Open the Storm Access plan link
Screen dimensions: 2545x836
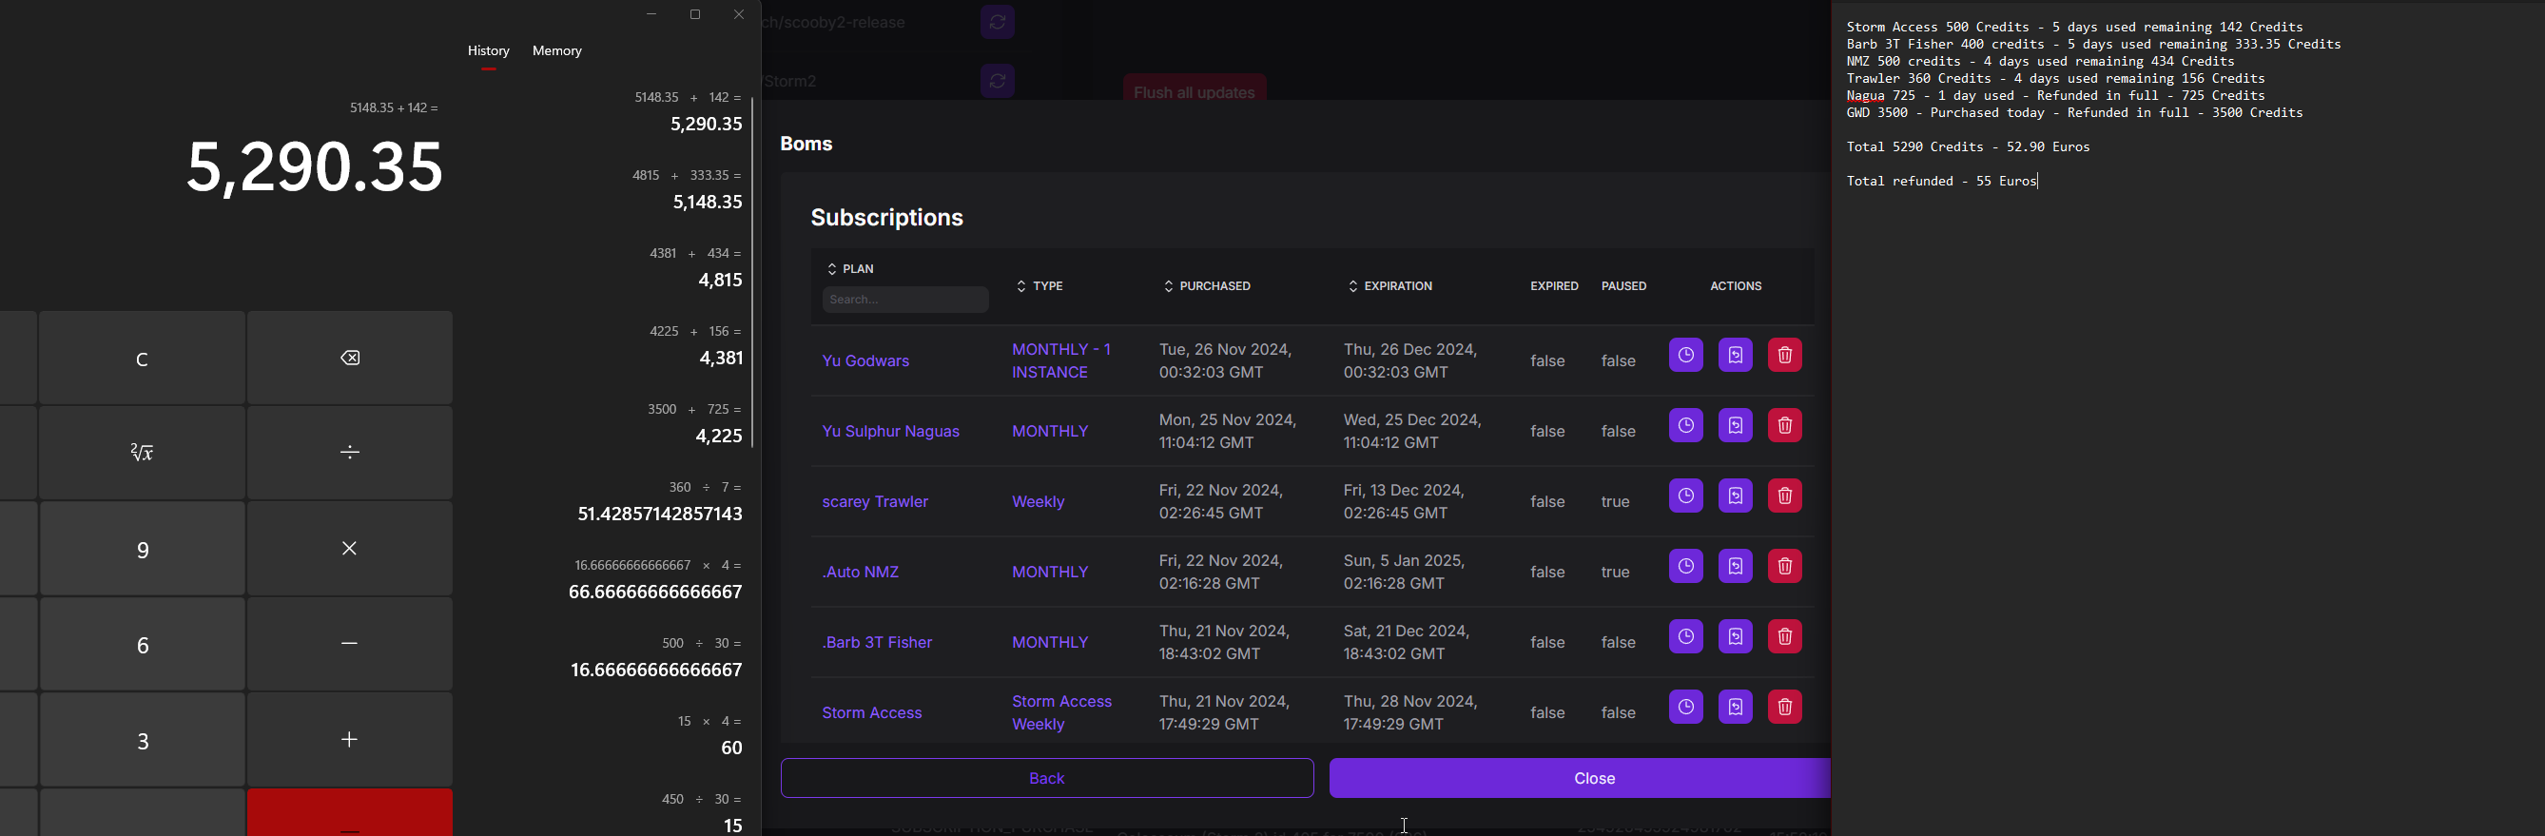click(871, 713)
